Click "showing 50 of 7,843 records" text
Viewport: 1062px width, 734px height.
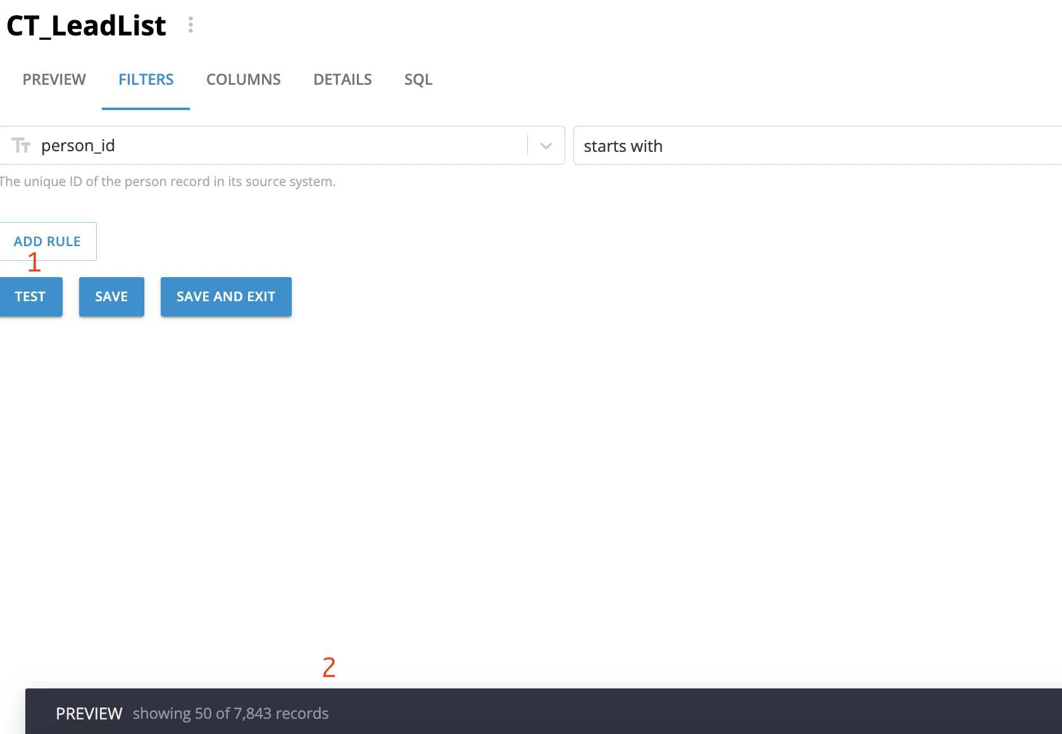click(230, 714)
